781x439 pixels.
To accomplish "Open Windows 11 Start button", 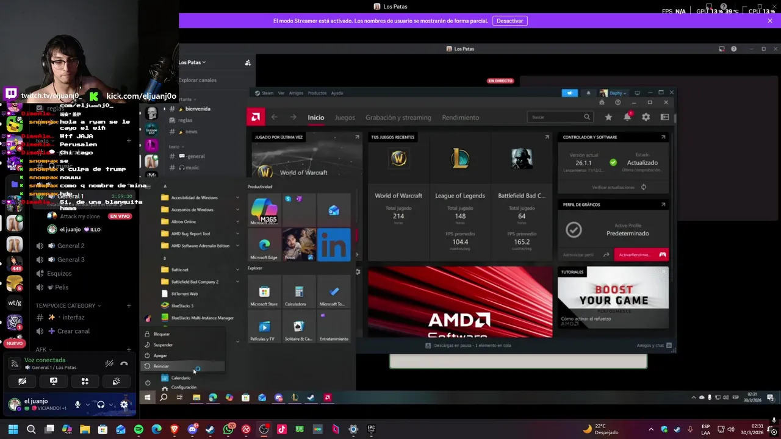I will point(13,429).
